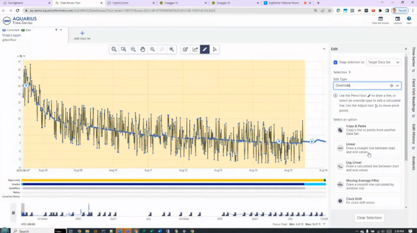Click the filter icon beside Raw
Viewport: 417px width, 233px height.
[x=56, y=30]
